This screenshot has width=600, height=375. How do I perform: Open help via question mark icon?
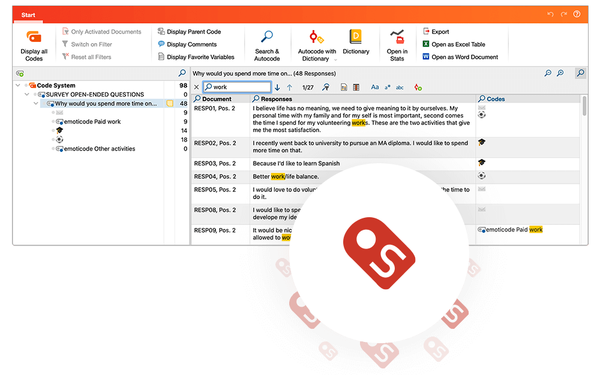point(577,14)
